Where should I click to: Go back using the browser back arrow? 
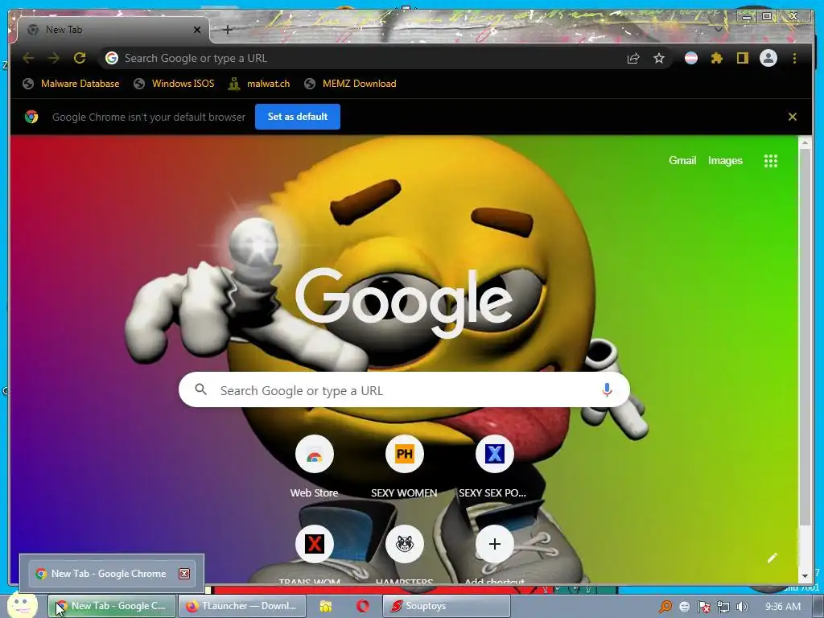click(28, 58)
